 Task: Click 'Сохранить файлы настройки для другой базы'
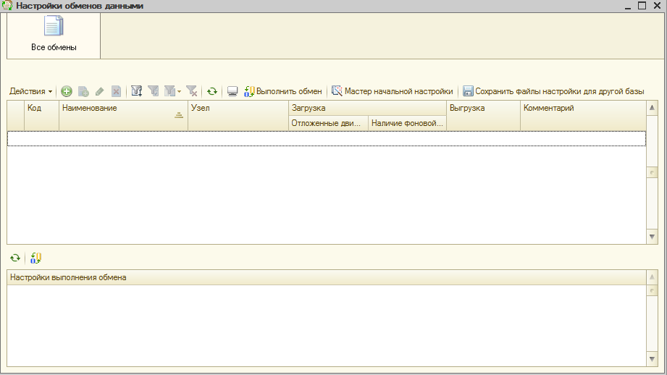point(553,91)
